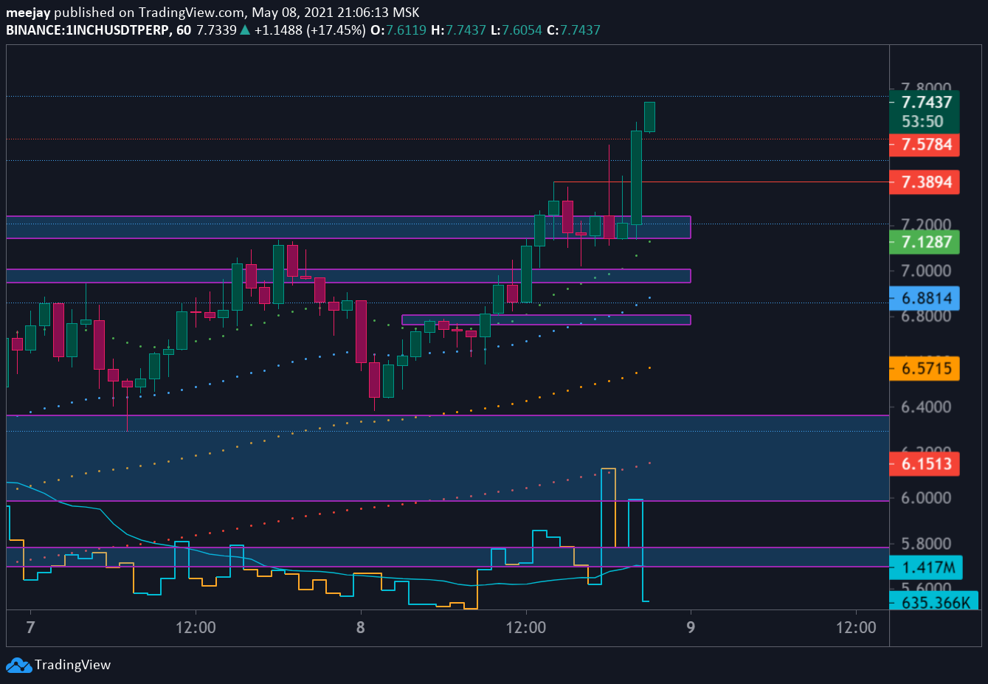Click the H:7.7437 high value
This screenshot has height=684, width=988.
click(x=459, y=30)
